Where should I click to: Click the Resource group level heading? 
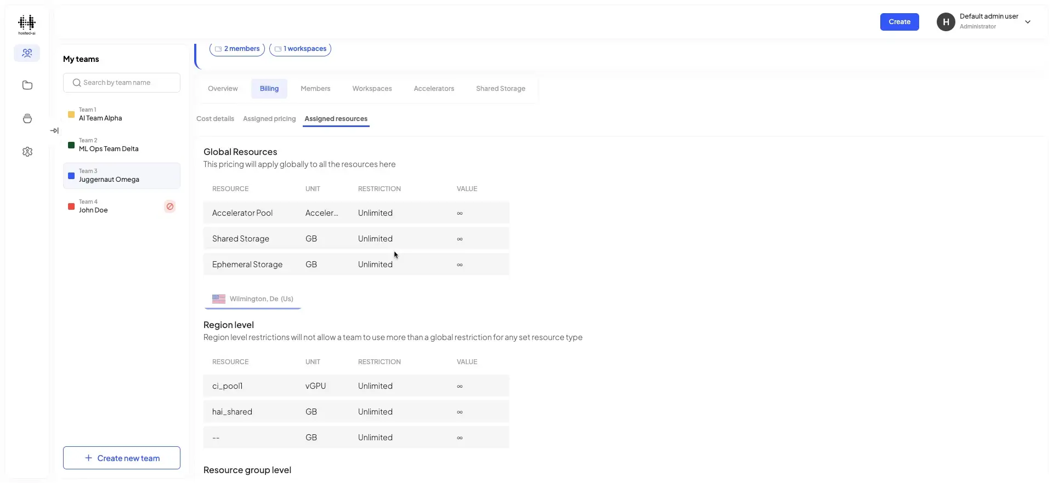tap(247, 470)
